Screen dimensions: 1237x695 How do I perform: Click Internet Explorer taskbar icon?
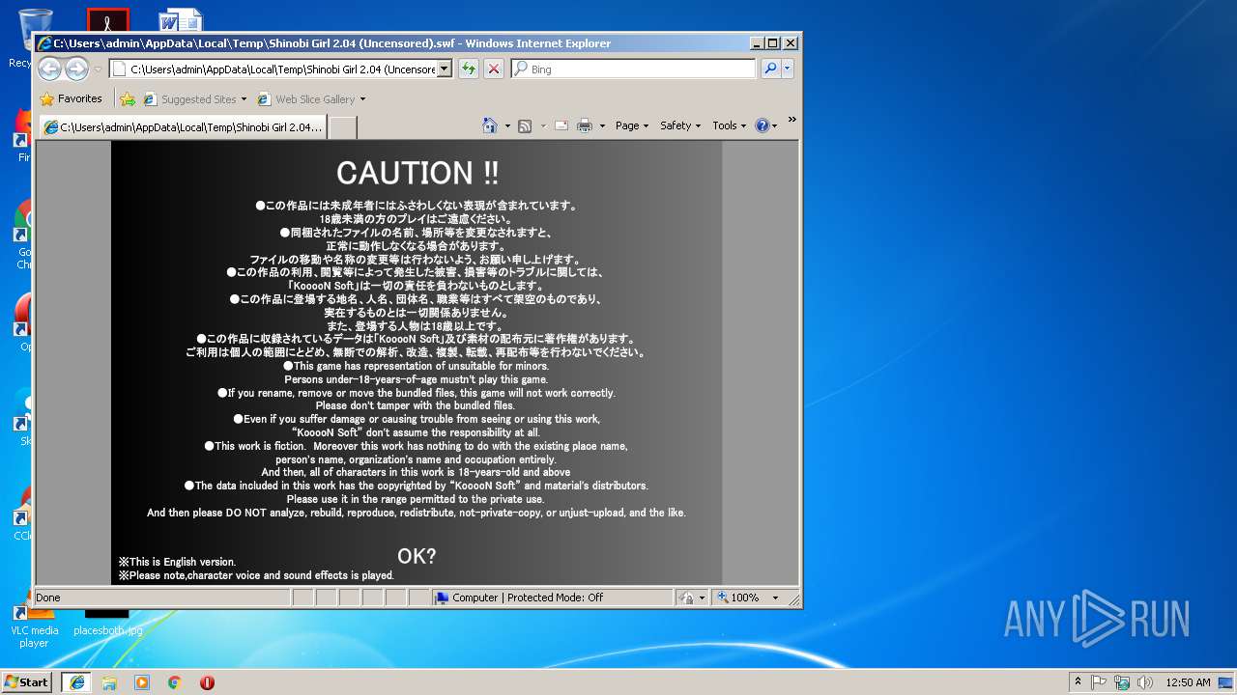[x=76, y=681]
